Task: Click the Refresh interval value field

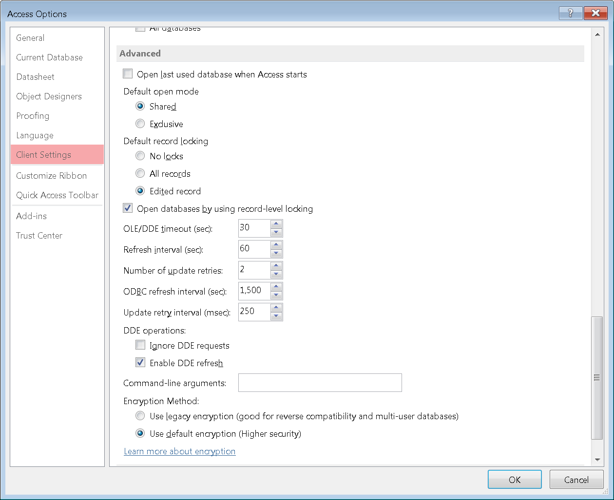Action: click(x=254, y=249)
